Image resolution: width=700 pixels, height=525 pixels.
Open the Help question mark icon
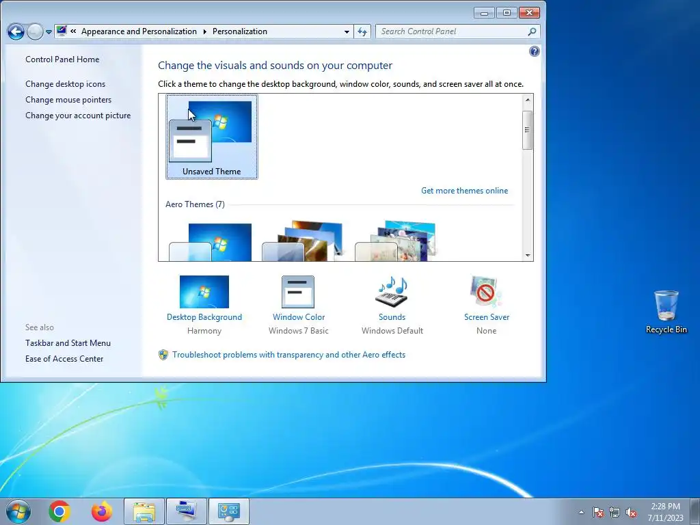click(x=534, y=51)
